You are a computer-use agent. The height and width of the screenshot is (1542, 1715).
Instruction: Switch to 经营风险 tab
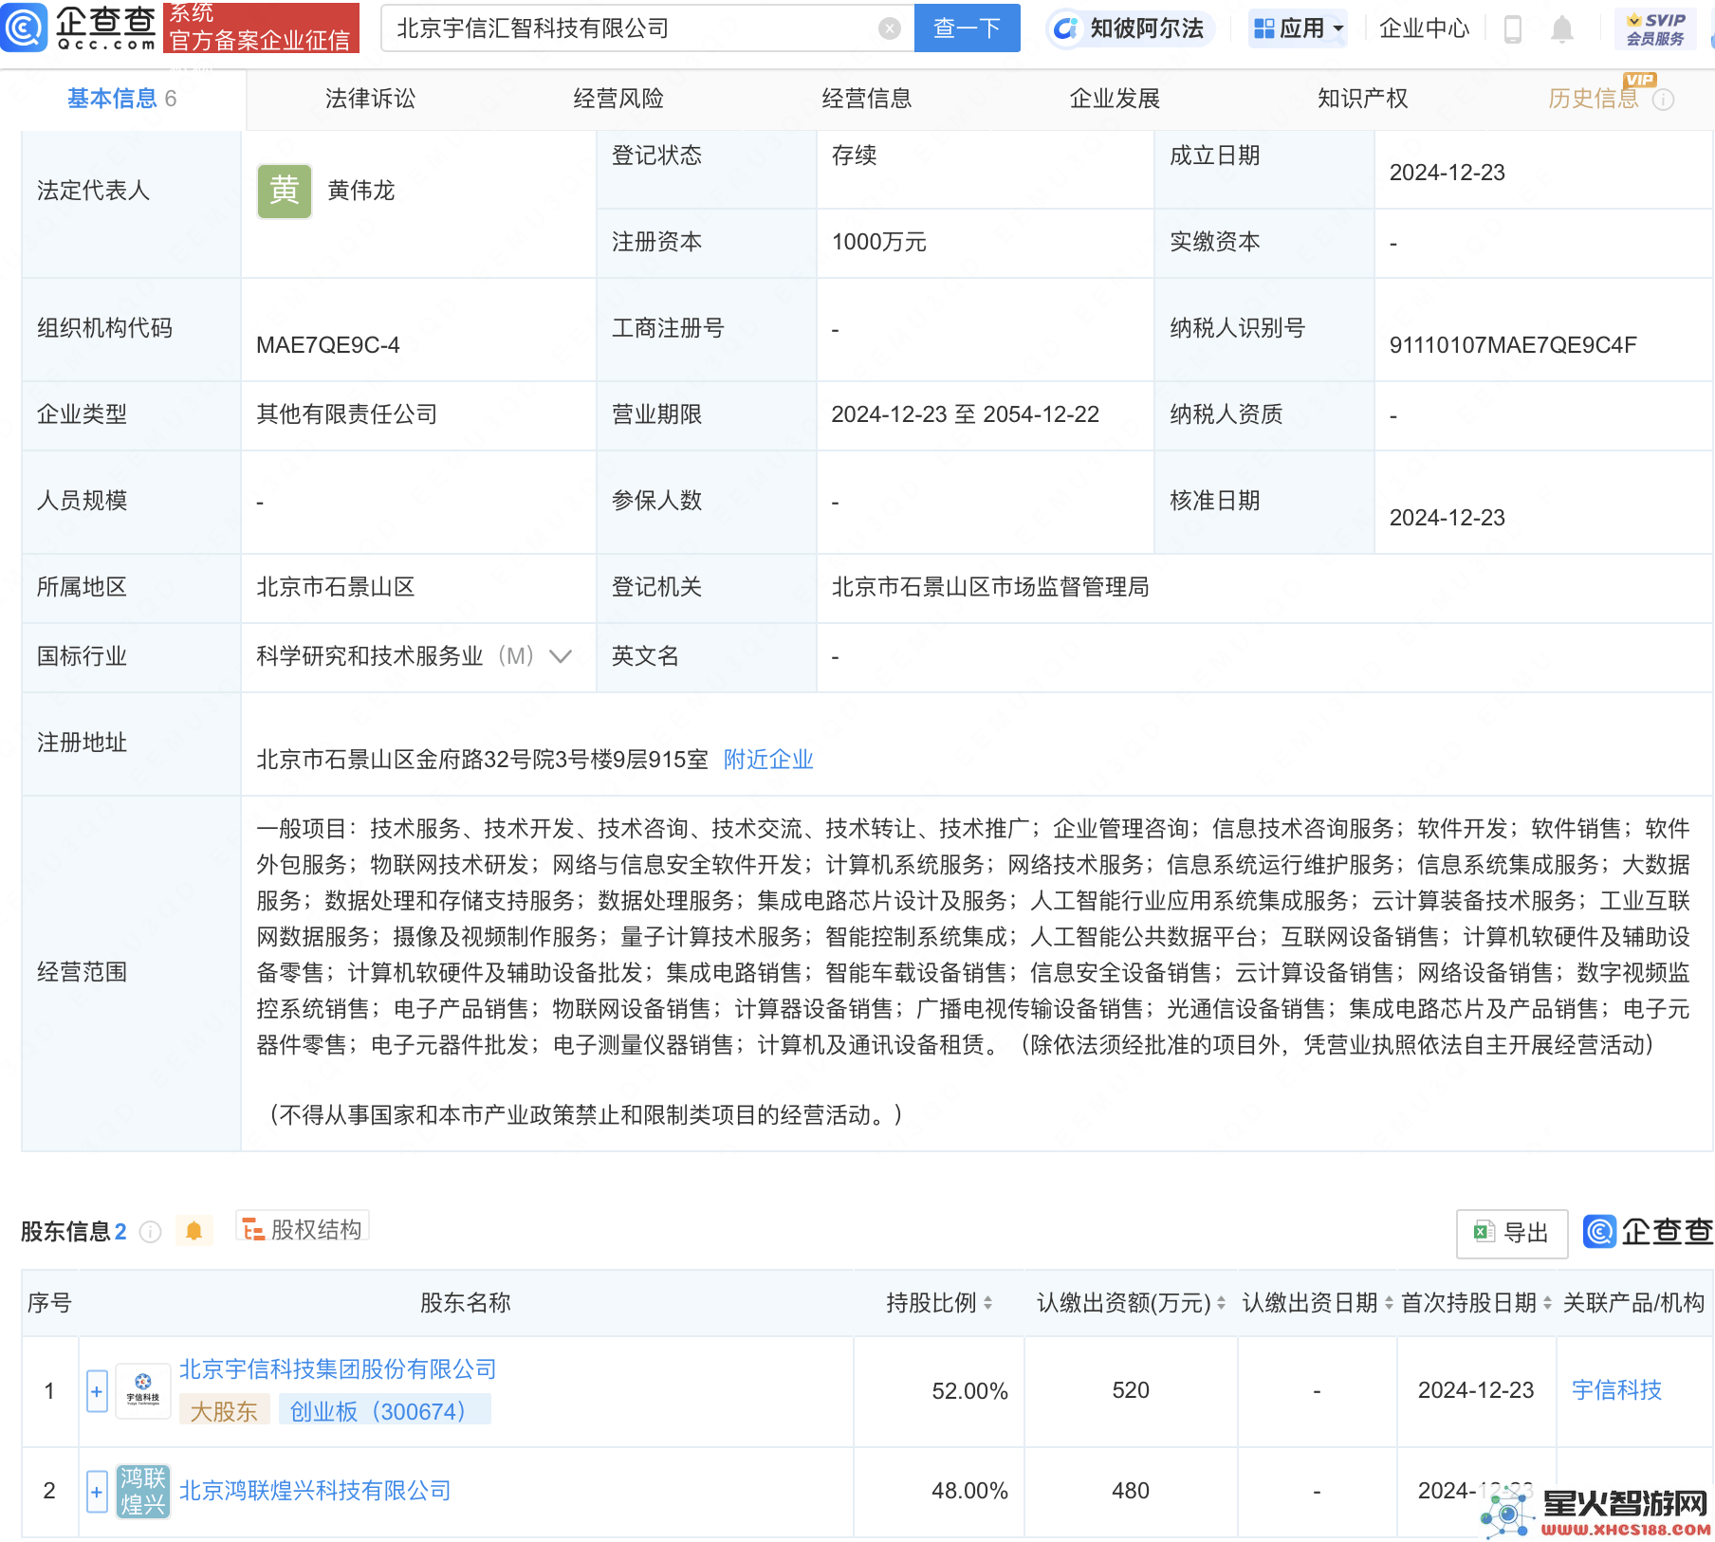[618, 99]
